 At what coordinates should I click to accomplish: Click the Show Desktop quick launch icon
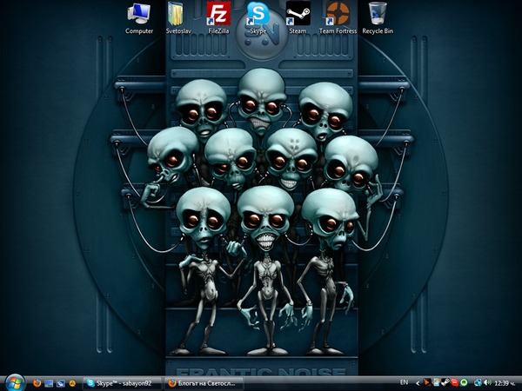coord(49,383)
